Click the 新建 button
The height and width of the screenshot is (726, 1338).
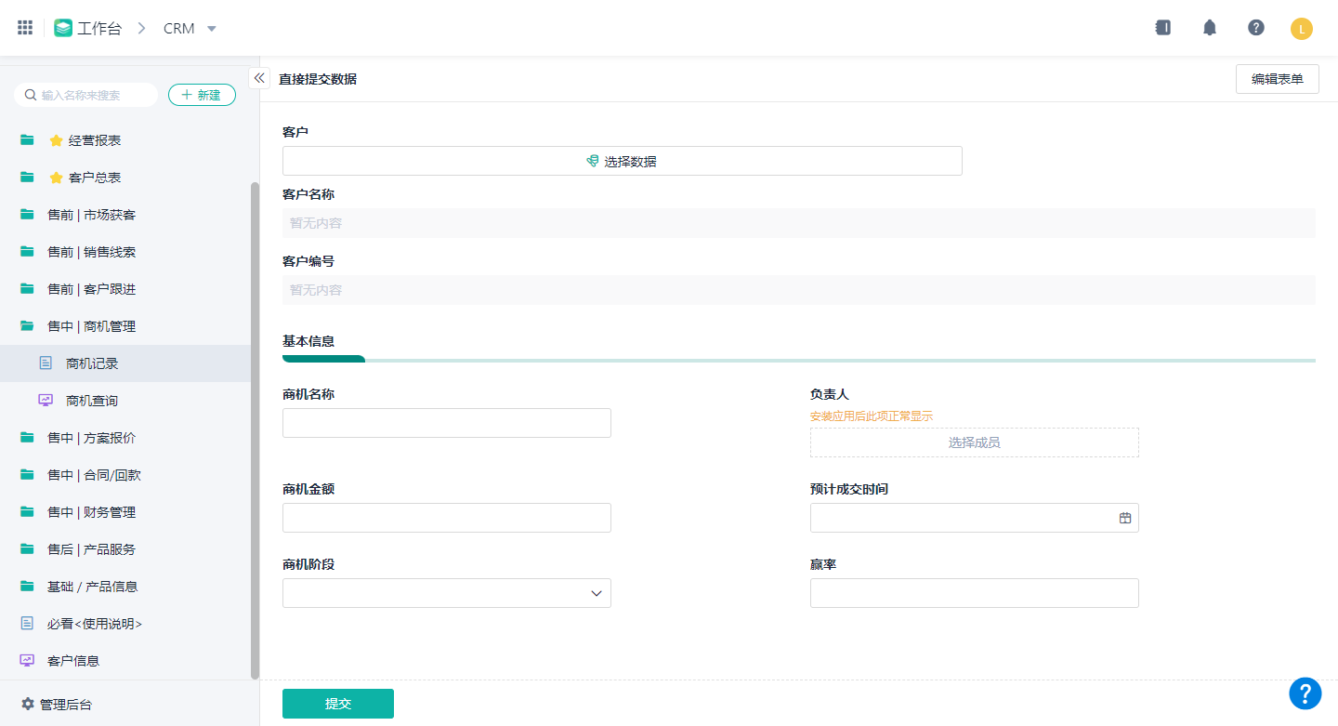tap(202, 95)
